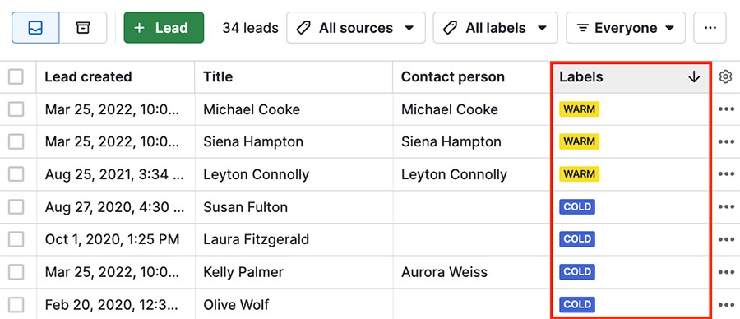
Task: Click the yellow WARM label on Michael Cooke
Action: [580, 109]
